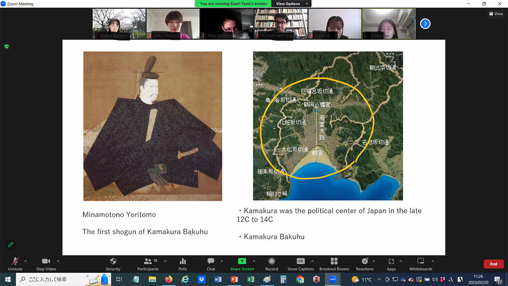Viewport: 508px width, 286px height.
Task: Click the green Share Screen button
Action: (242, 264)
